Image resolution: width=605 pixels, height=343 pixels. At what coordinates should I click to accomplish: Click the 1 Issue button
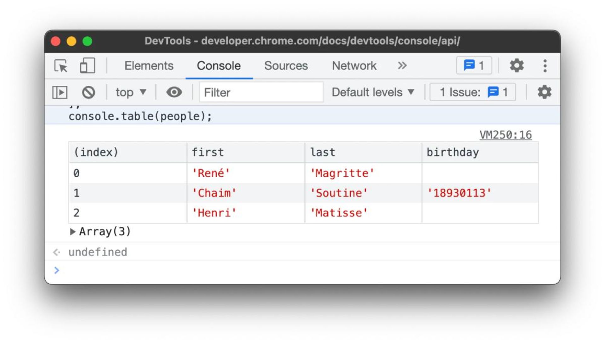tap(473, 92)
